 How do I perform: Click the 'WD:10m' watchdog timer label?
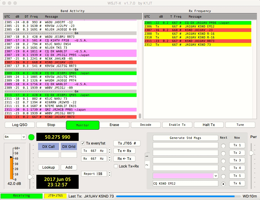pyautogui.click(x=250, y=196)
